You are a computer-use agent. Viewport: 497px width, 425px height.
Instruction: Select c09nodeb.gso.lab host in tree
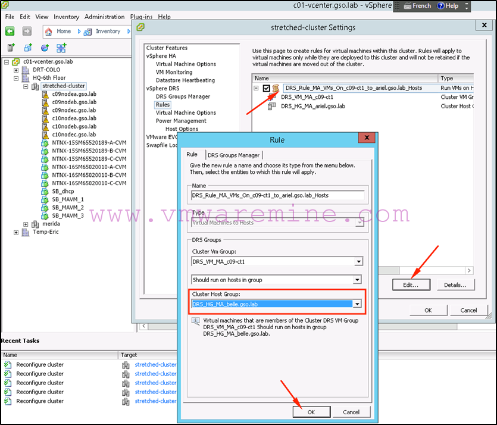74,102
